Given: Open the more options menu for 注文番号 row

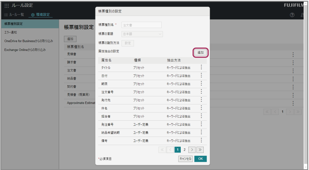Looking at the screenshot, I should pyautogui.click(x=201, y=91).
